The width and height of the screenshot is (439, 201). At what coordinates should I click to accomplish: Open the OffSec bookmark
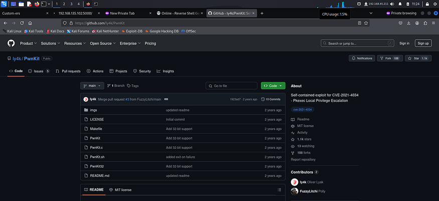[x=189, y=31]
